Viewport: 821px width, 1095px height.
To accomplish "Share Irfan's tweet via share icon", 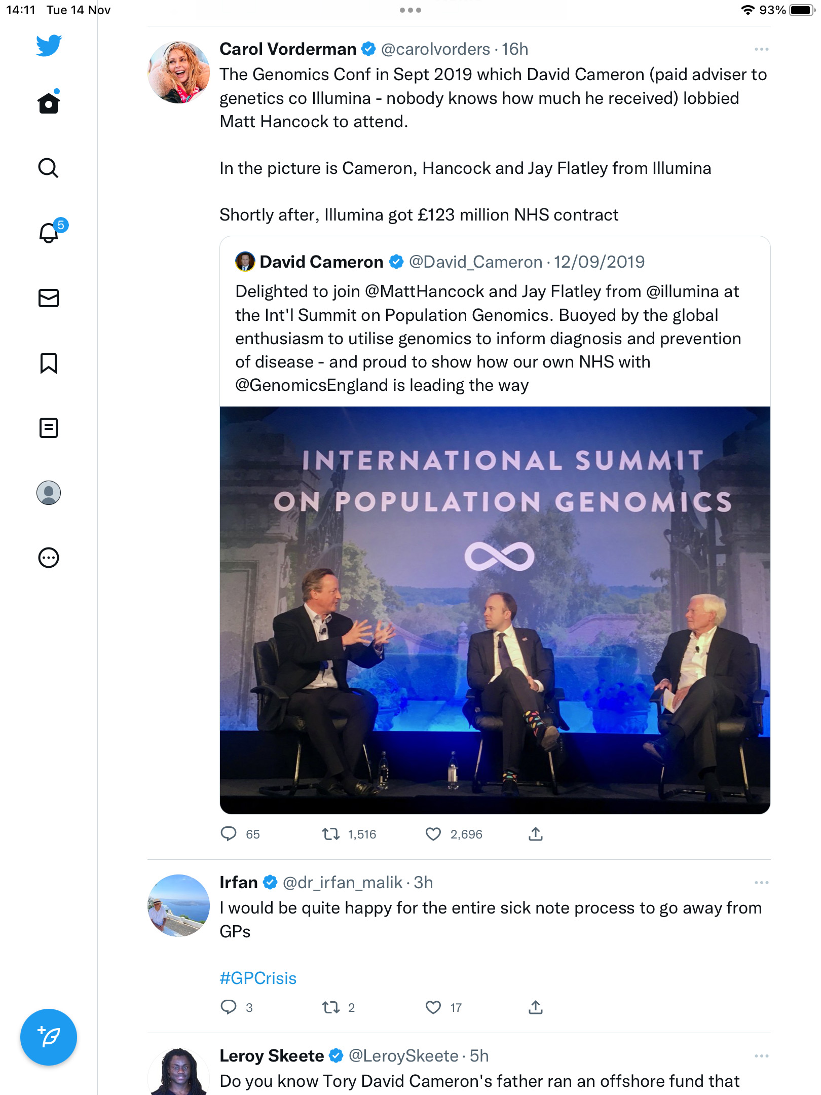I will pyautogui.click(x=536, y=1007).
